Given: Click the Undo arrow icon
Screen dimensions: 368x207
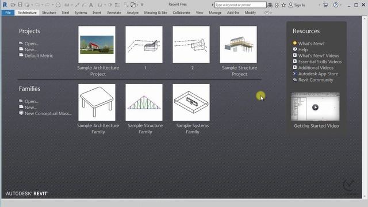Looking at the screenshot, I should click(37, 5).
